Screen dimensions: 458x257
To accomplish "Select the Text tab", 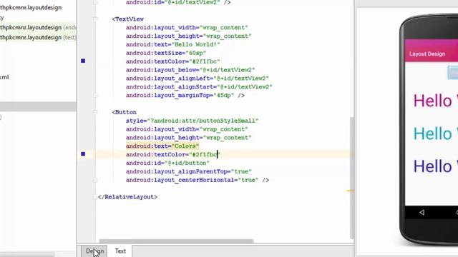I will [x=120, y=251].
